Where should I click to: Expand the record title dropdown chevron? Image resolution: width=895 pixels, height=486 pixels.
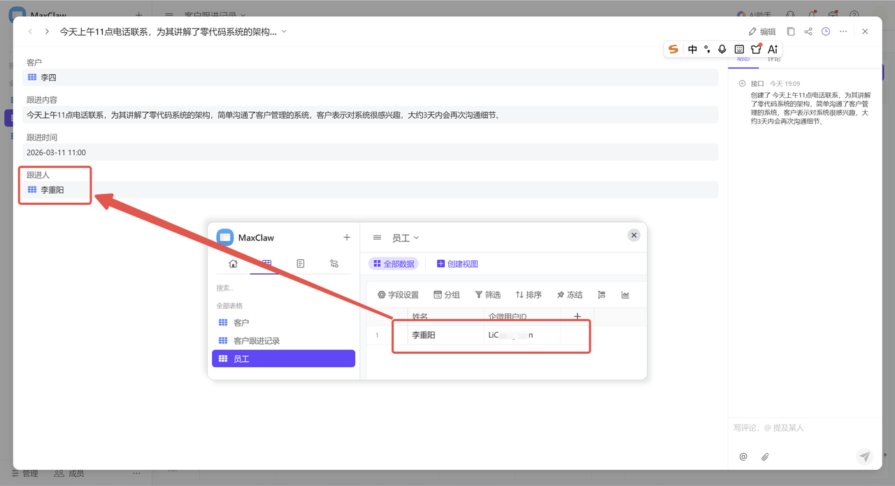[284, 31]
